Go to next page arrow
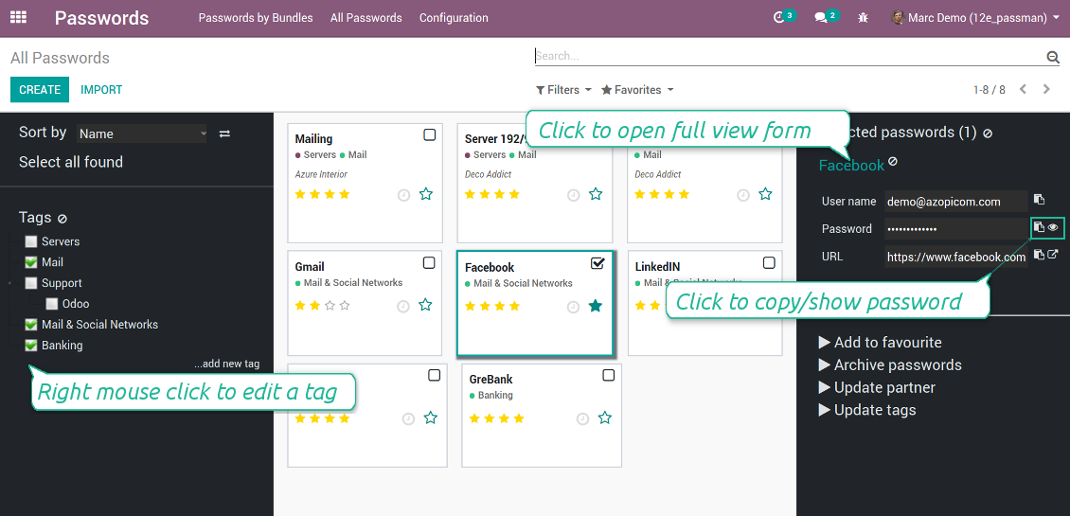The image size is (1070, 516). point(1046,89)
